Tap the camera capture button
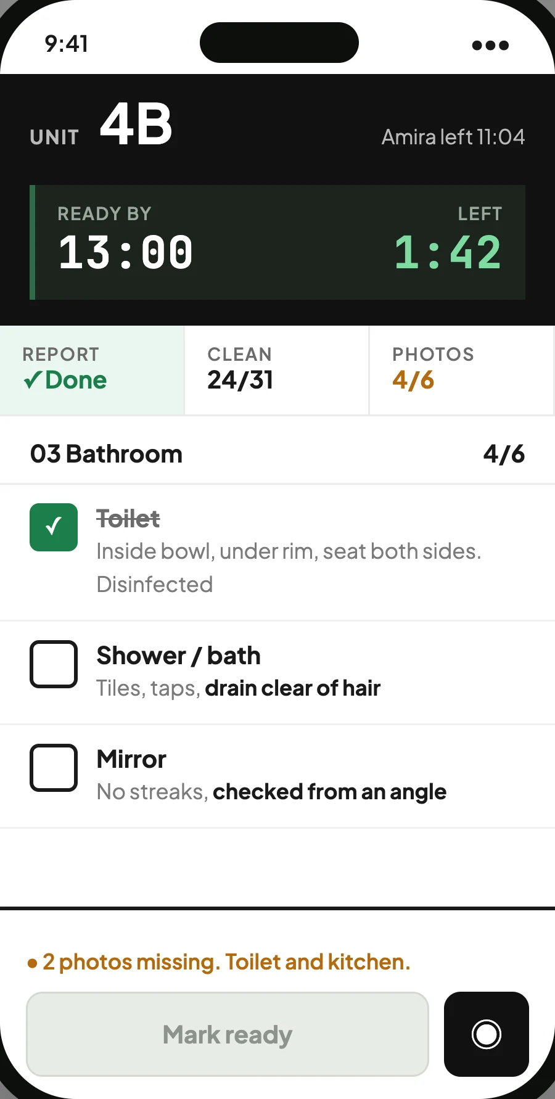 coord(486,1034)
